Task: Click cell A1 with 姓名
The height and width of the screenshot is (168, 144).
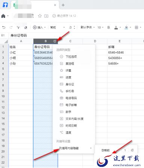Action: pos(21,47)
